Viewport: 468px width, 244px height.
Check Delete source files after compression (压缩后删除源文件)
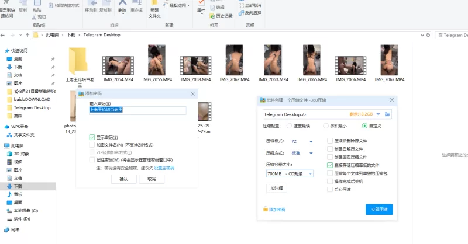(x=330, y=141)
